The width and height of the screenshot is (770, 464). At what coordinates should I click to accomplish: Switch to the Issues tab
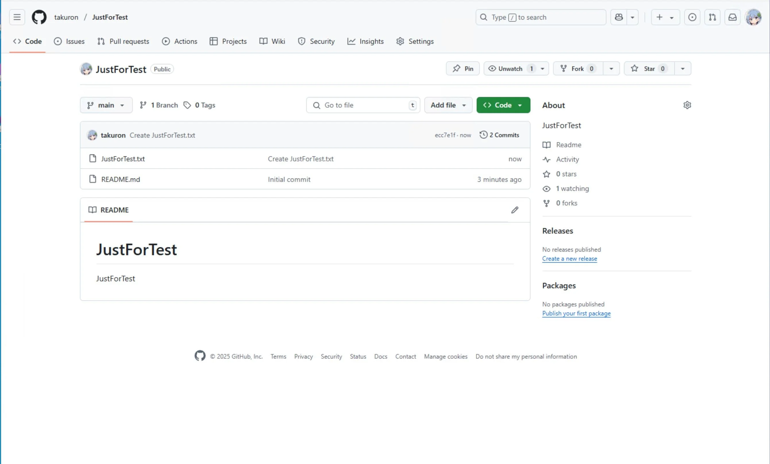(69, 41)
